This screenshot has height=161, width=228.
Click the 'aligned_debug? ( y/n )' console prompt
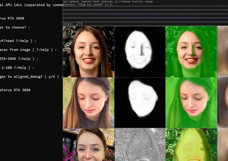pyautogui.click(x=31, y=77)
